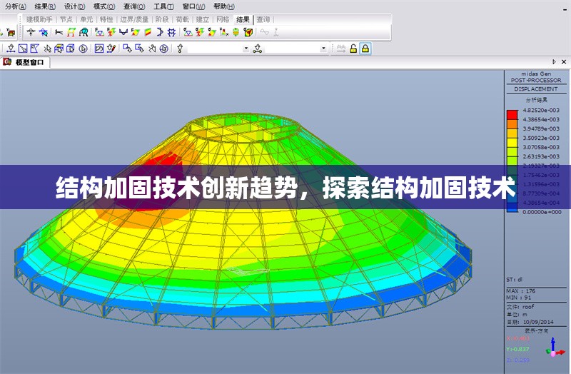Click the circular wheel icon in view toolbar
Screen dimensions: 571x374
164,49
